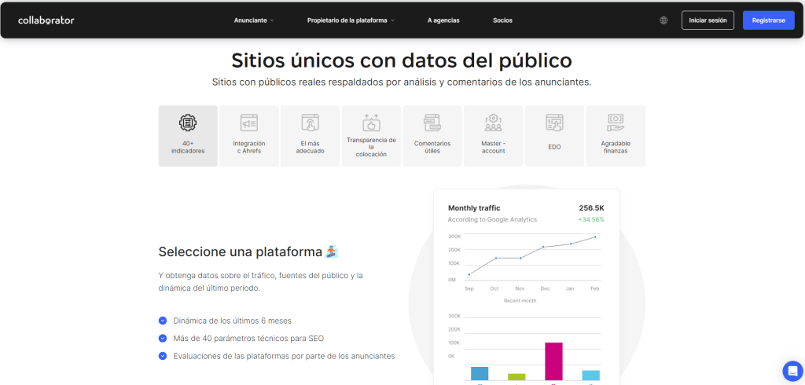Open the language globe selector
Viewport: 805px width, 385px height.
(x=663, y=20)
